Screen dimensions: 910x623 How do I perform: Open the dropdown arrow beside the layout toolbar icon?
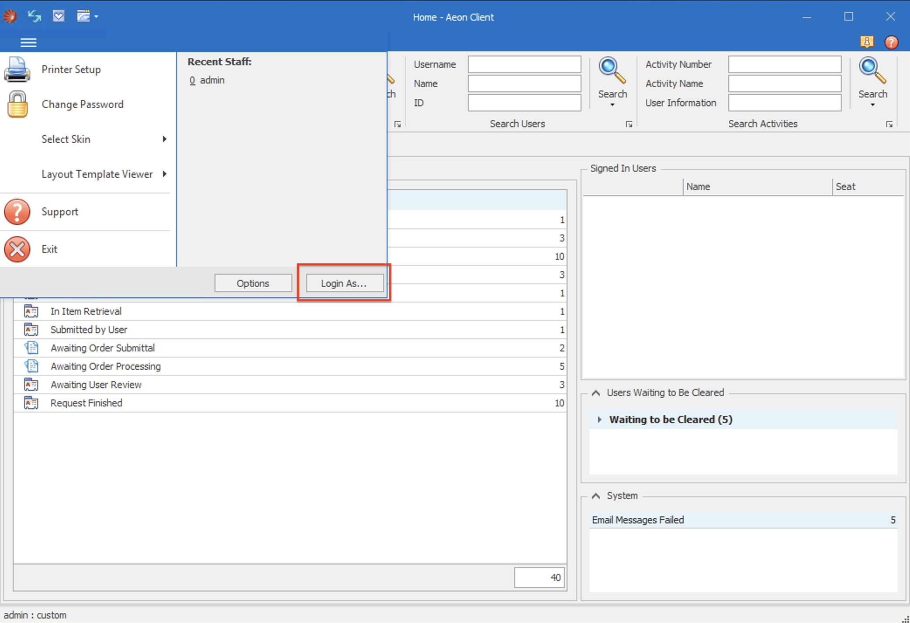(96, 16)
